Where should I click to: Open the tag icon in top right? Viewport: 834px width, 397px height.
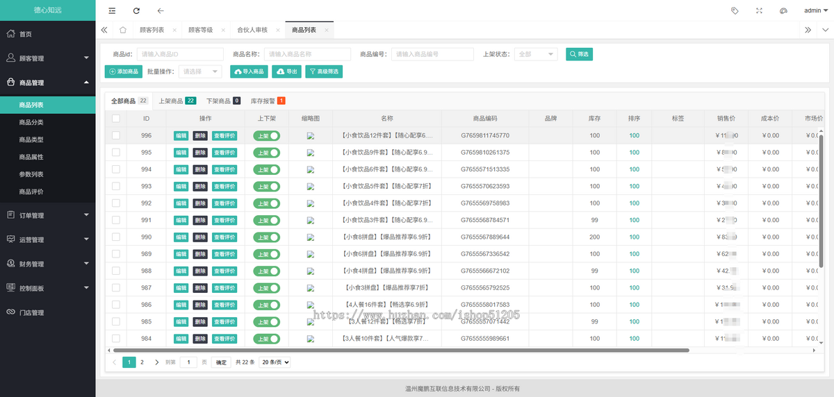point(735,11)
